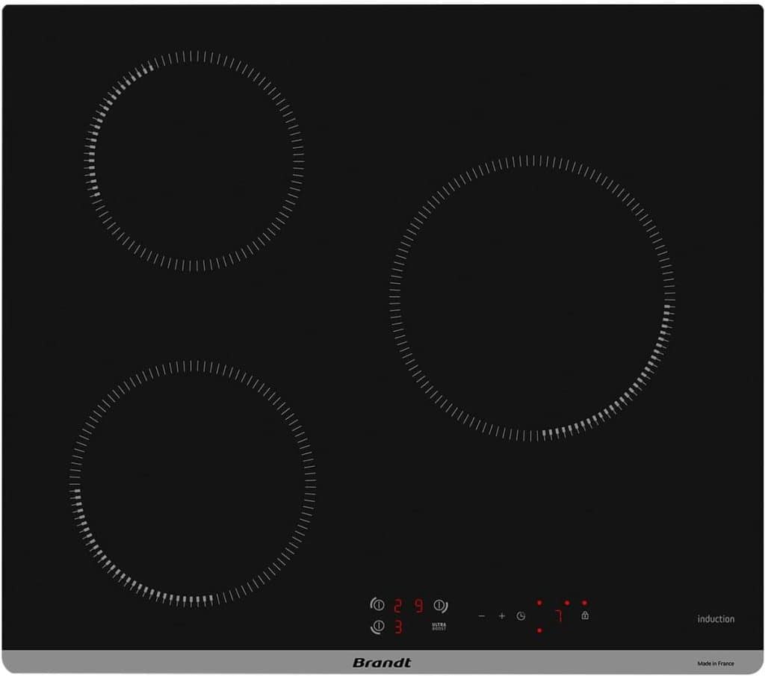Tap the red power level display showing 9
Image resolution: width=765 pixels, height=676 pixels.
pos(418,606)
